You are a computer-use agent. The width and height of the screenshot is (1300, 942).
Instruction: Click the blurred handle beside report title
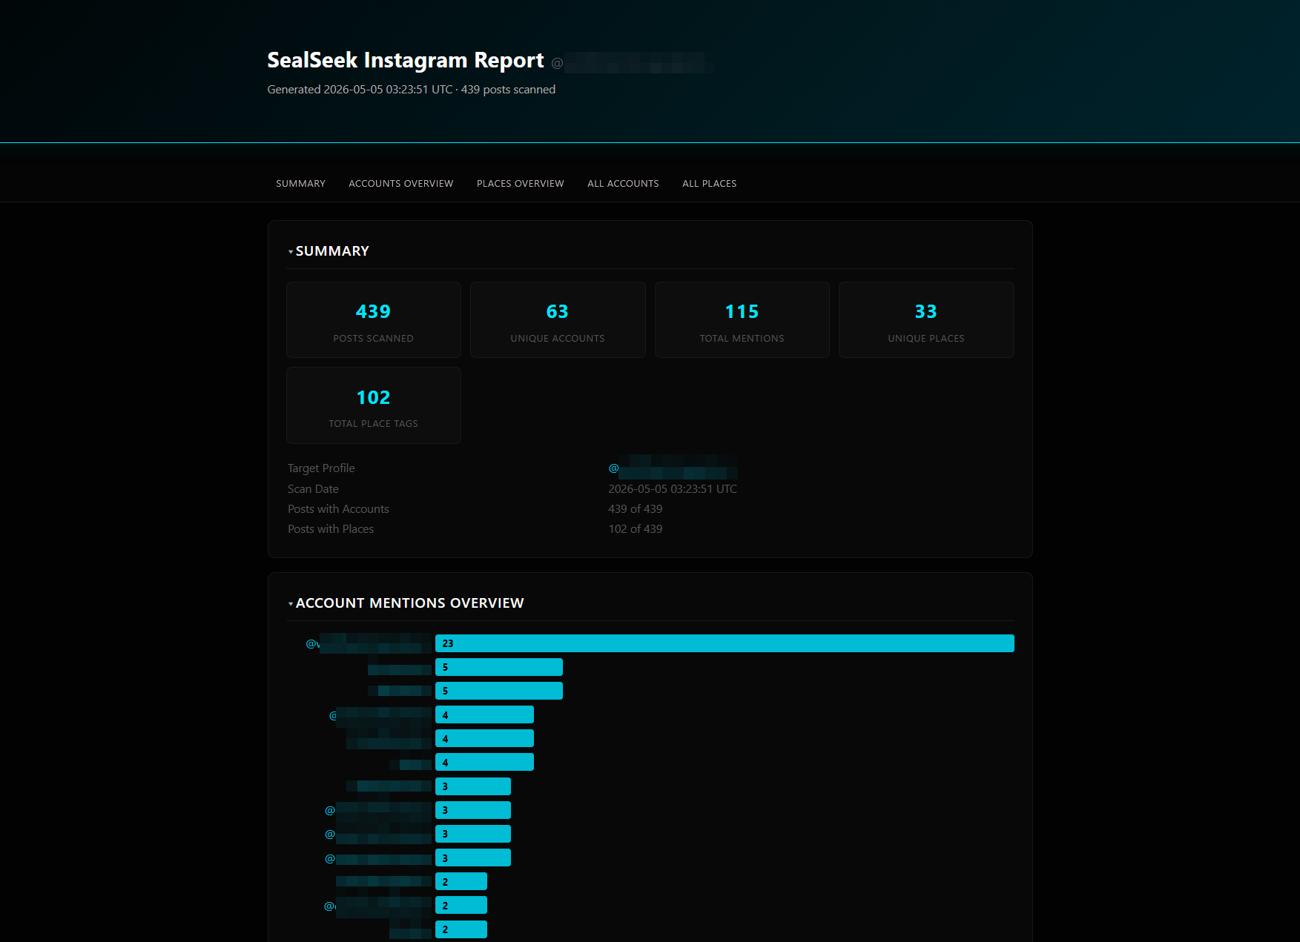[632, 63]
